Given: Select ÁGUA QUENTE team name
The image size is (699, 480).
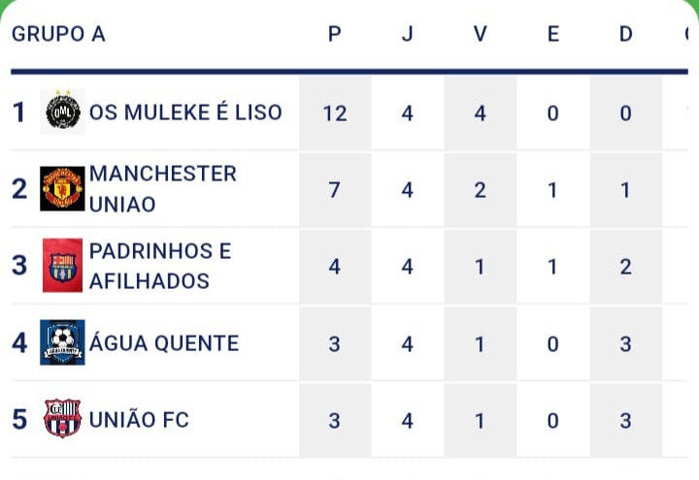Looking at the screenshot, I should (164, 342).
